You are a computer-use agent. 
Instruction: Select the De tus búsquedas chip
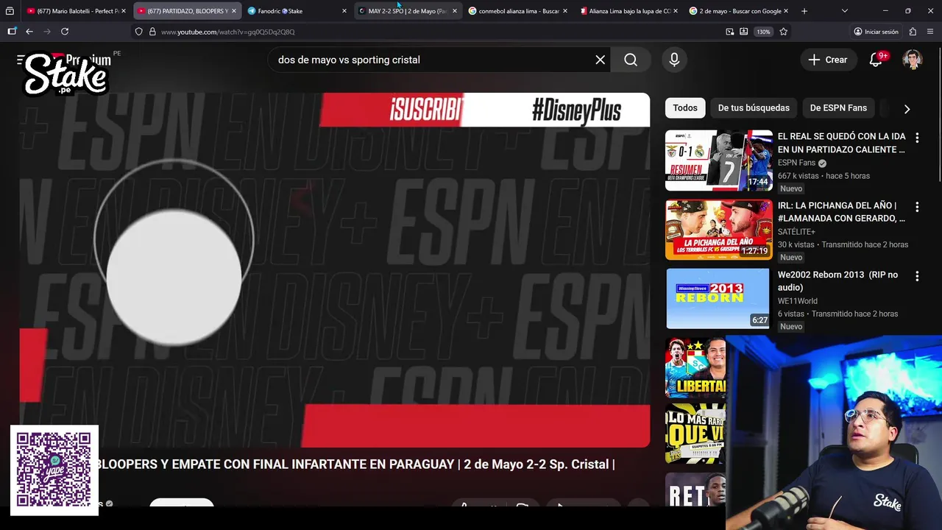754,107
